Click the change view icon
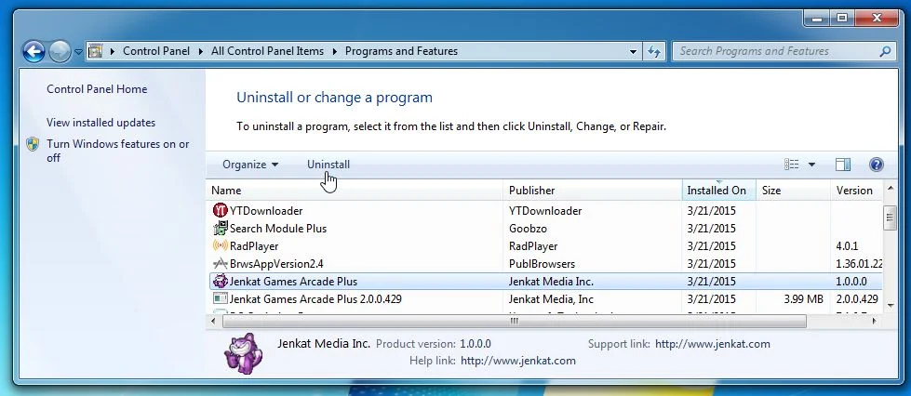Viewport: 911px width, 396px height. click(x=791, y=165)
